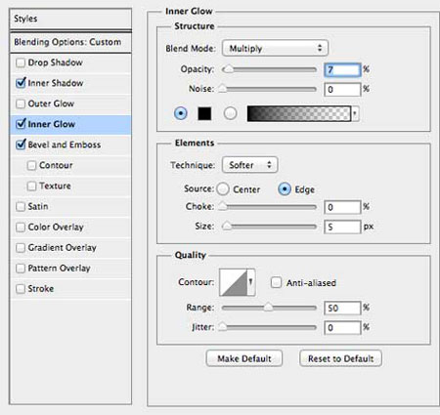Click the Opacity value input field
The image size is (440, 415).
tap(342, 69)
